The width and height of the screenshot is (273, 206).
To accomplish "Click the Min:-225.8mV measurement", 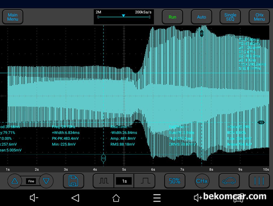I will click(64, 144).
